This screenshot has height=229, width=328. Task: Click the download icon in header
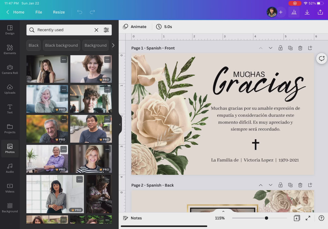point(307,12)
